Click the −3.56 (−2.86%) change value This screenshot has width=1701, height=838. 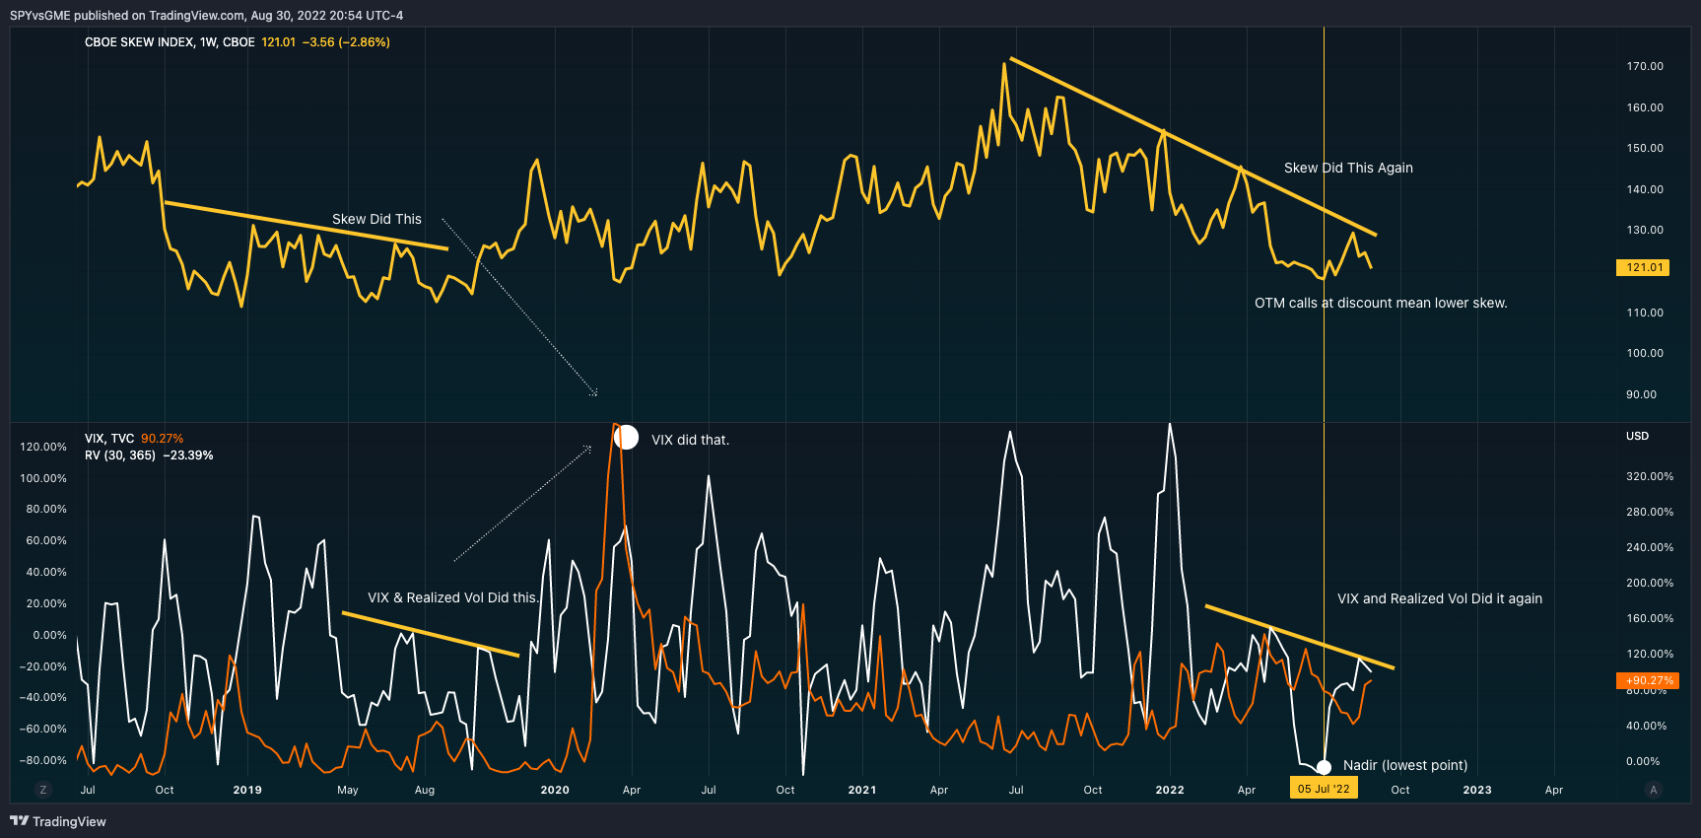pos(346,42)
